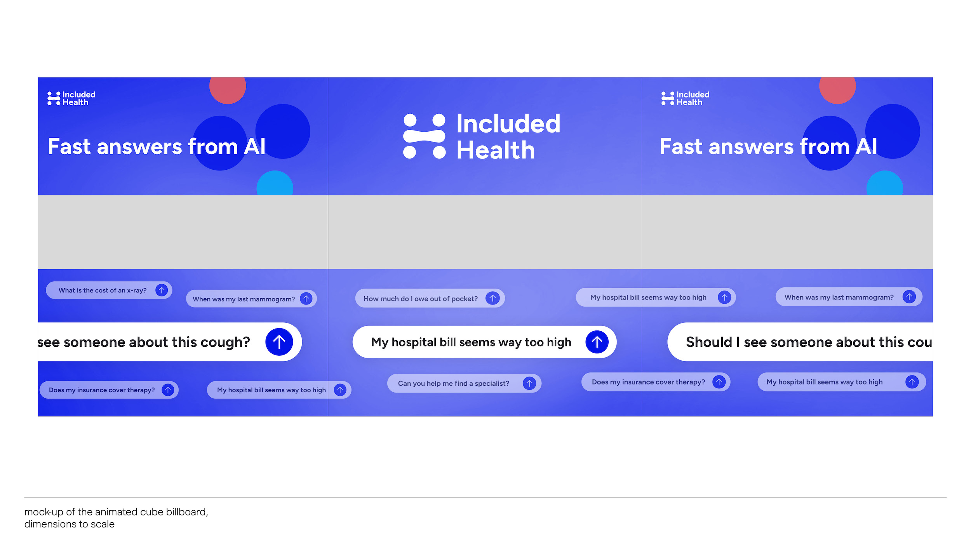Image resolution: width=971 pixels, height=546 pixels.
Task: Hit the large send arrow next to "about this cough?"
Action: pos(279,342)
